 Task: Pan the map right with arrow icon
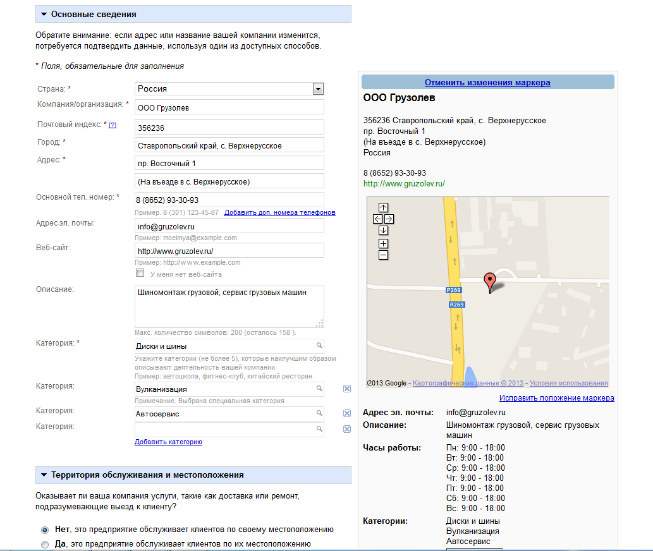coord(389,219)
